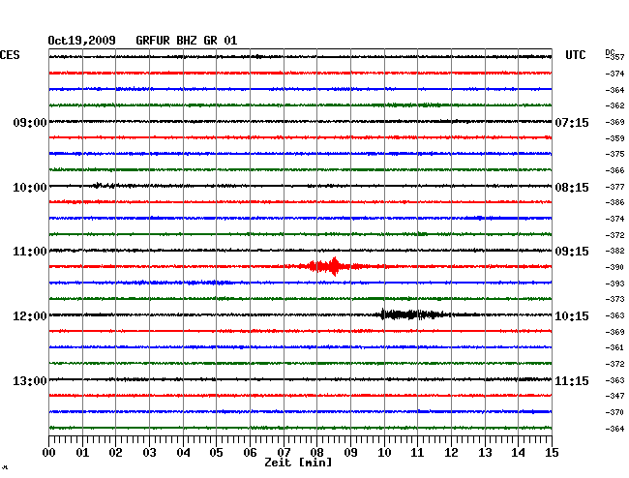Click minute tick label 02 on axis
The height and width of the screenshot is (478, 629).
115,453
